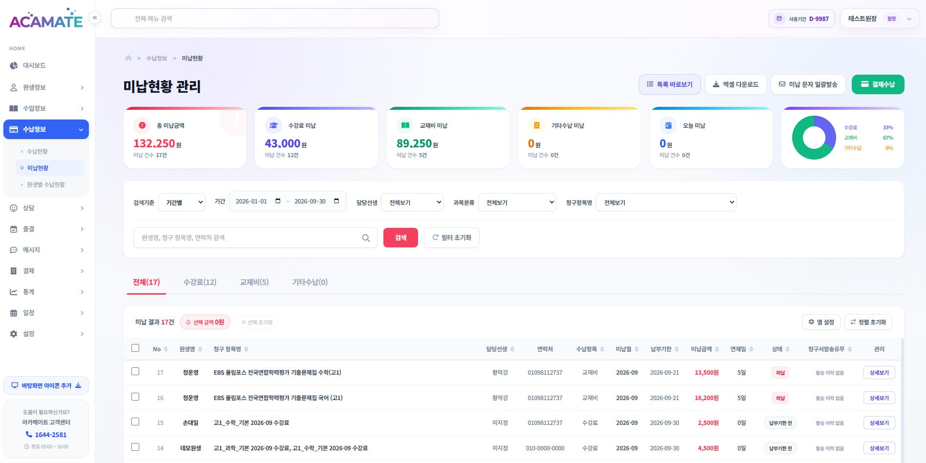
Task: Click the 엑셀 다운로드 button
Action: (736, 84)
